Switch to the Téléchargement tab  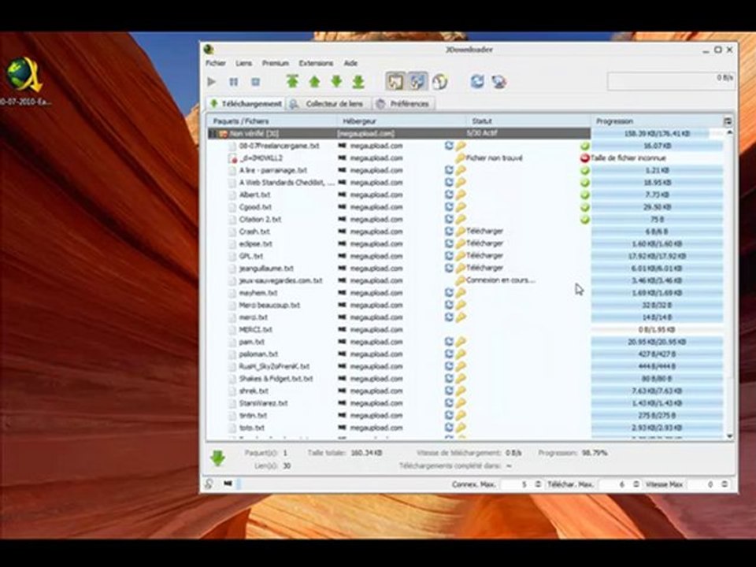coord(246,104)
